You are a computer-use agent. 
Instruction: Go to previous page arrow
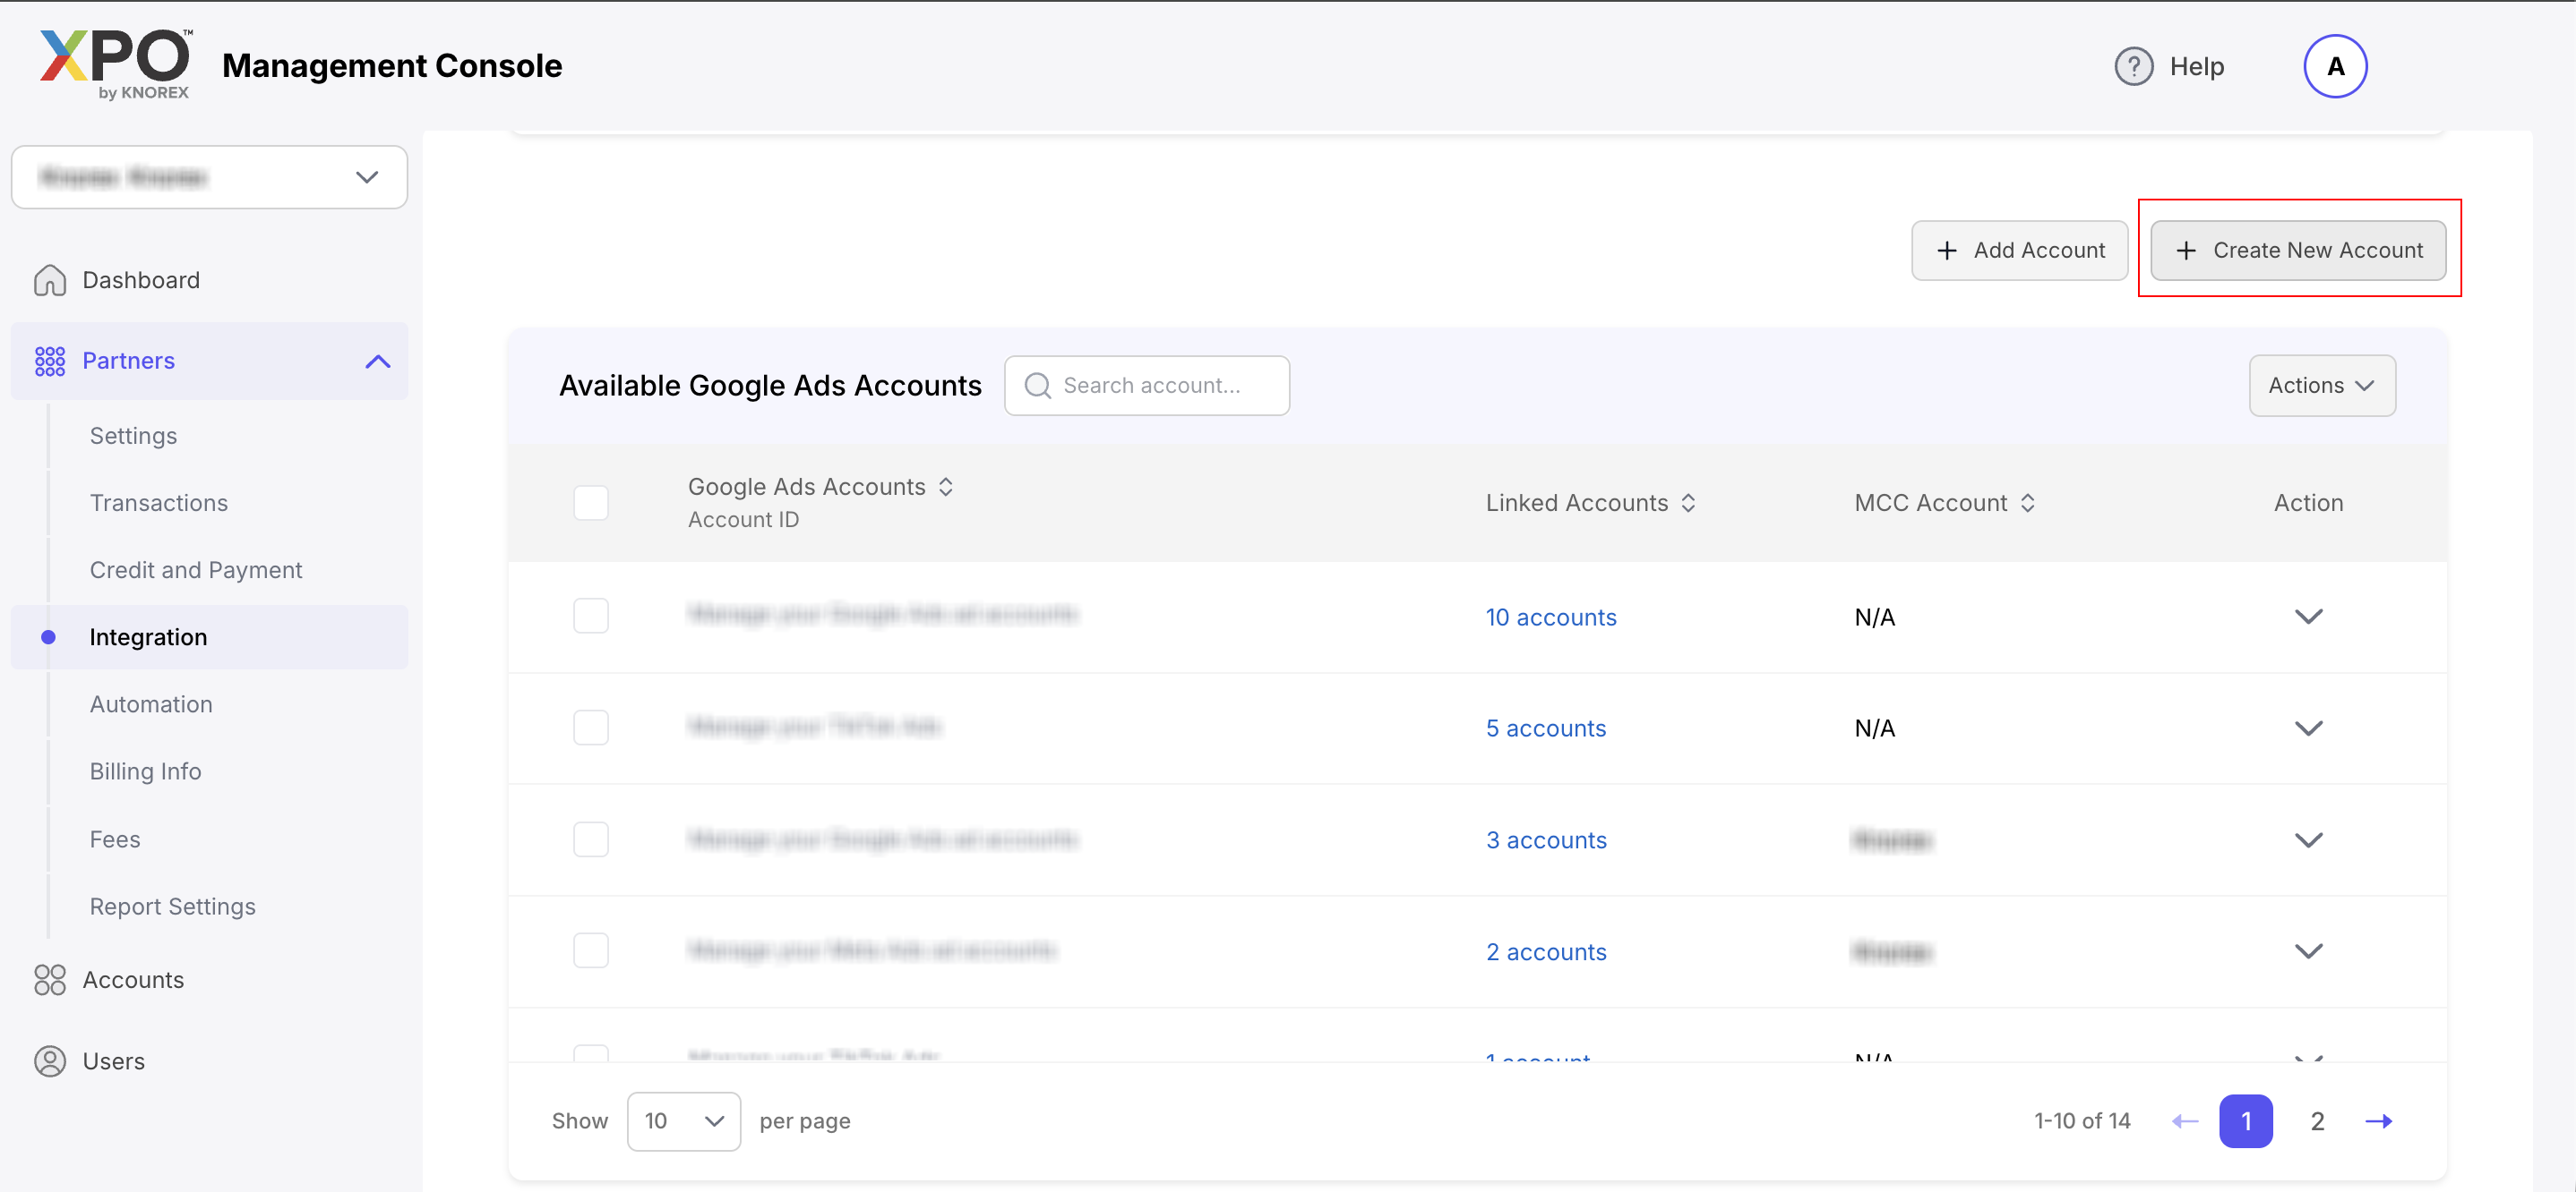coord(2185,1121)
